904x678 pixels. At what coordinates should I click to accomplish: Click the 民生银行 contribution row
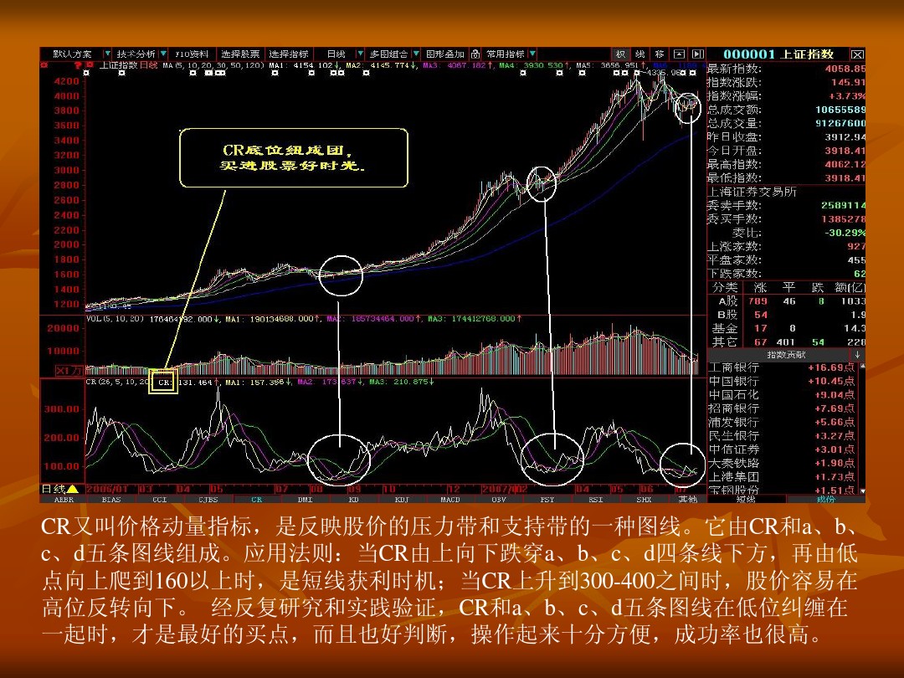783,436
